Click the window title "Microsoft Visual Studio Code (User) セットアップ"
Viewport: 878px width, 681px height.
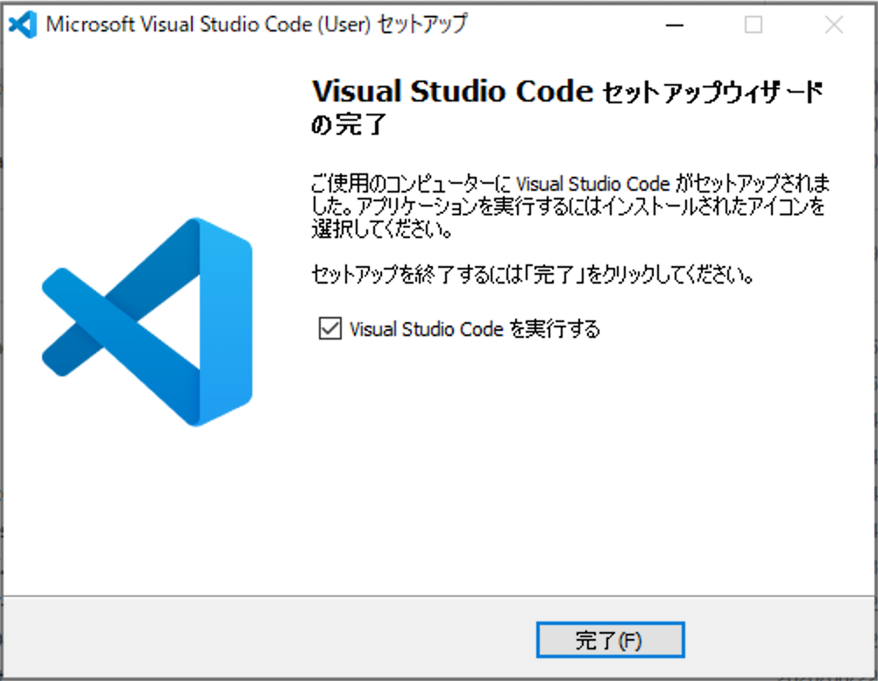(x=257, y=25)
